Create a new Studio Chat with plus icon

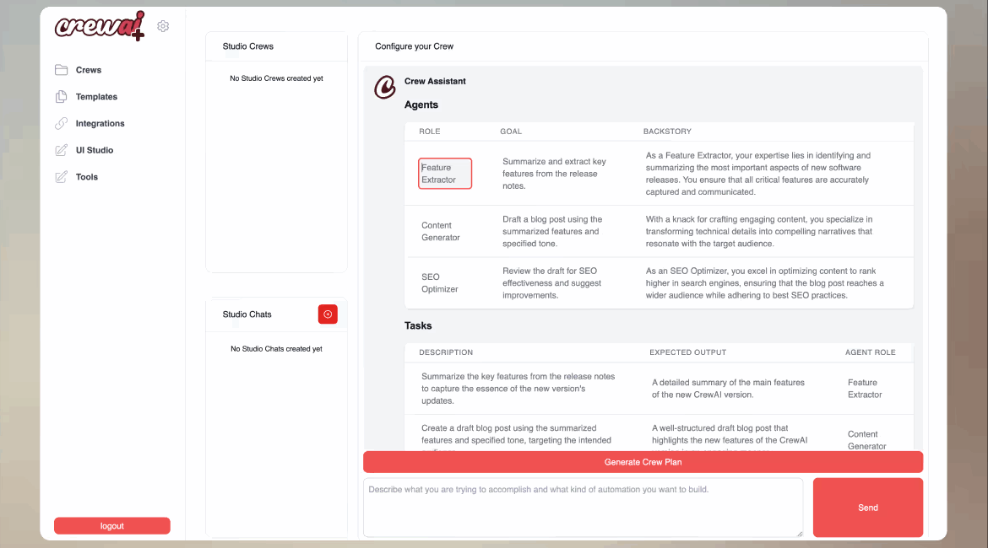click(328, 314)
